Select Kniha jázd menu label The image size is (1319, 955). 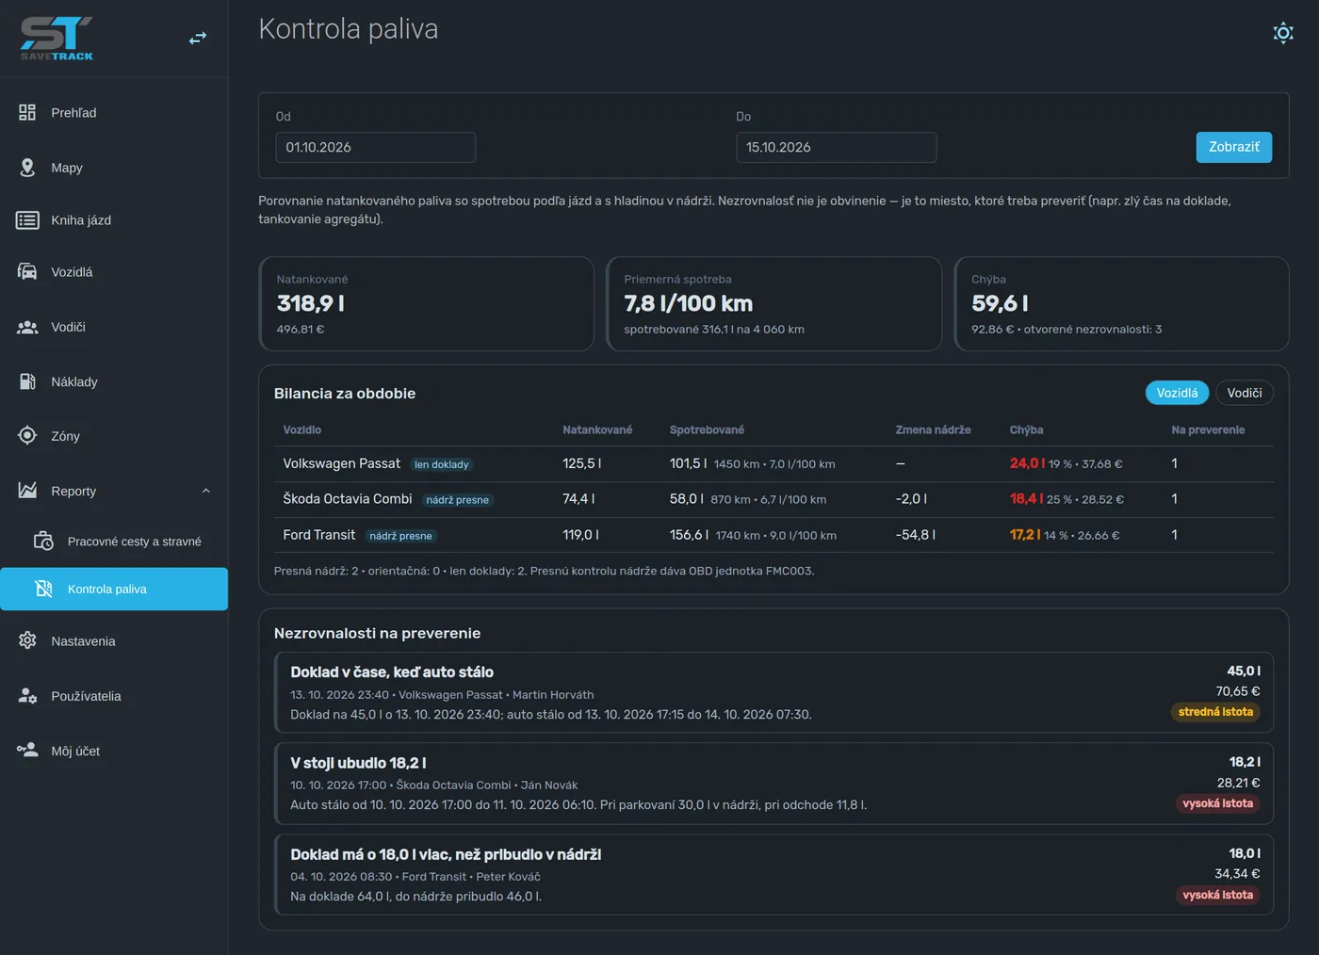(81, 220)
